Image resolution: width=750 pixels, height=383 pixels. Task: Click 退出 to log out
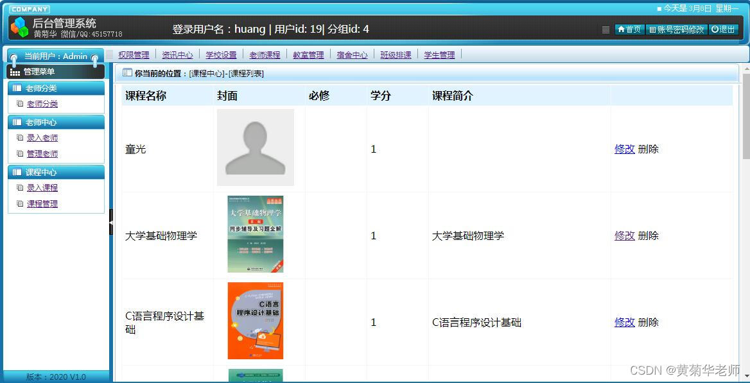724,30
